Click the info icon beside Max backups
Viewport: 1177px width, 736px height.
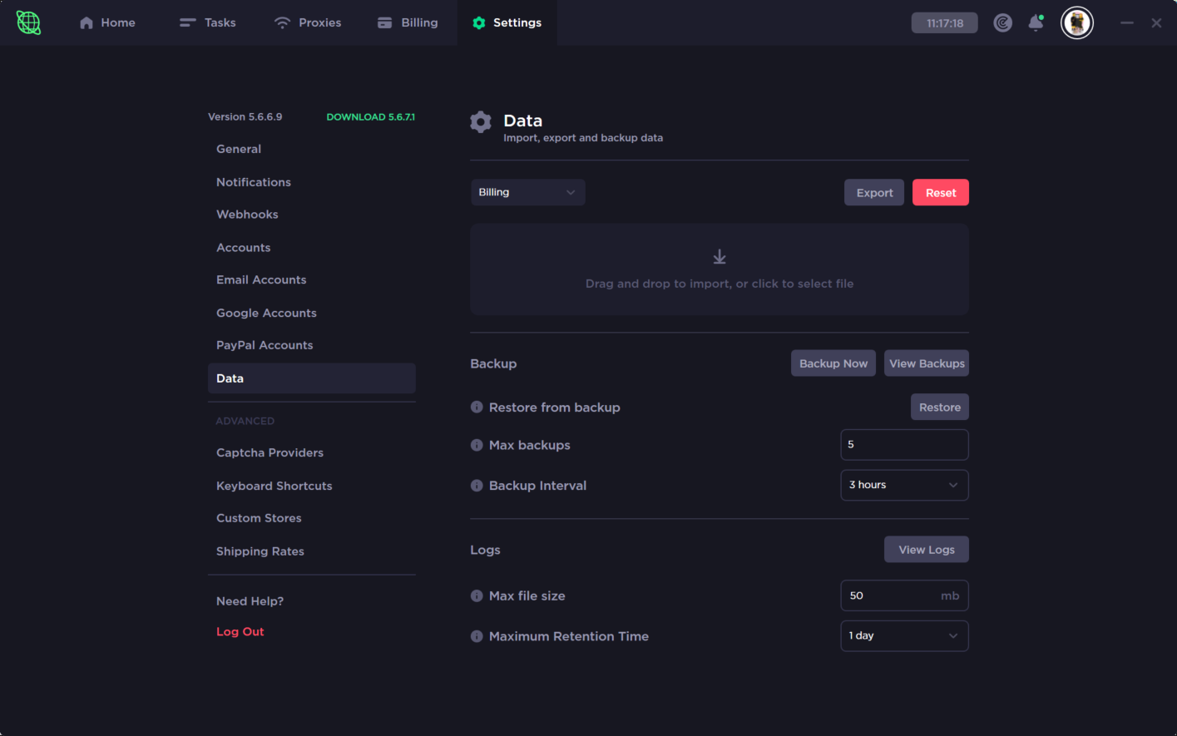pyautogui.click(x=477, y=445)
